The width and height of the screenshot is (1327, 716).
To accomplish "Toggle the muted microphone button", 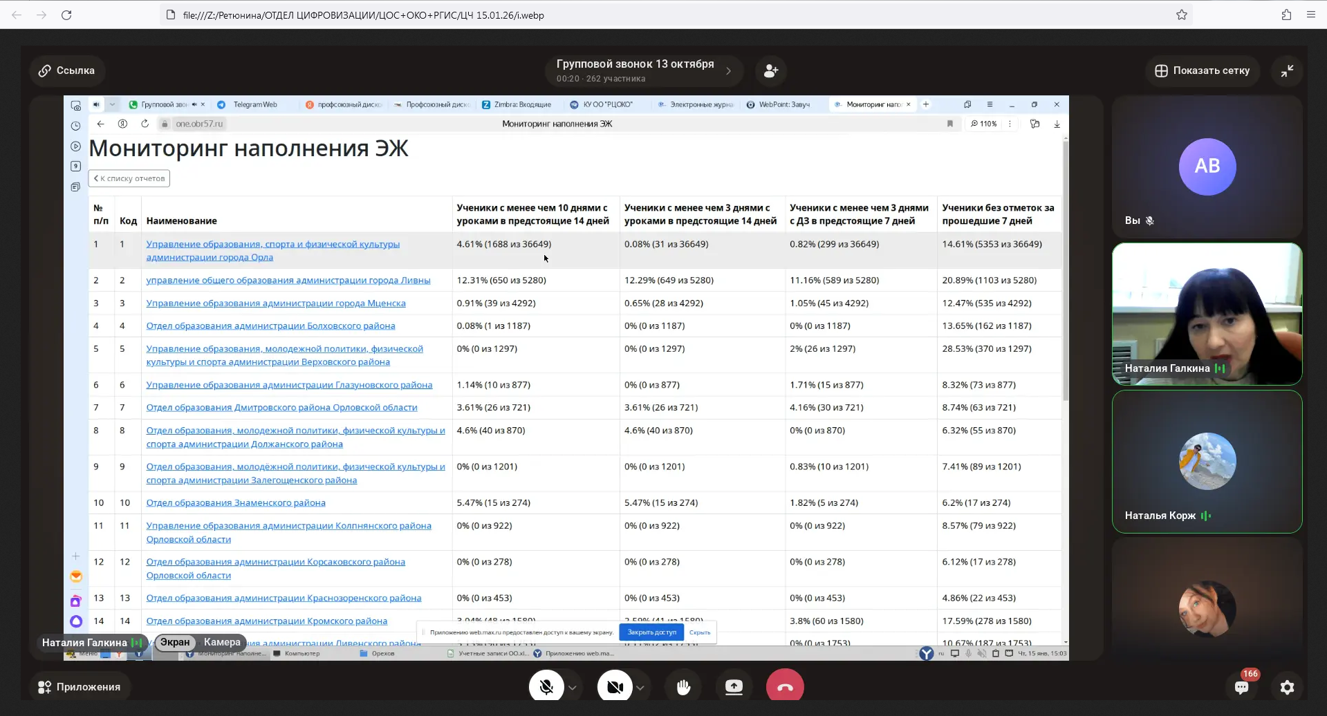I will tap(546, 687).
